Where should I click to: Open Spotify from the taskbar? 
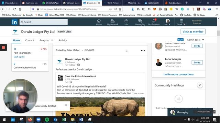tap(47, 120)
